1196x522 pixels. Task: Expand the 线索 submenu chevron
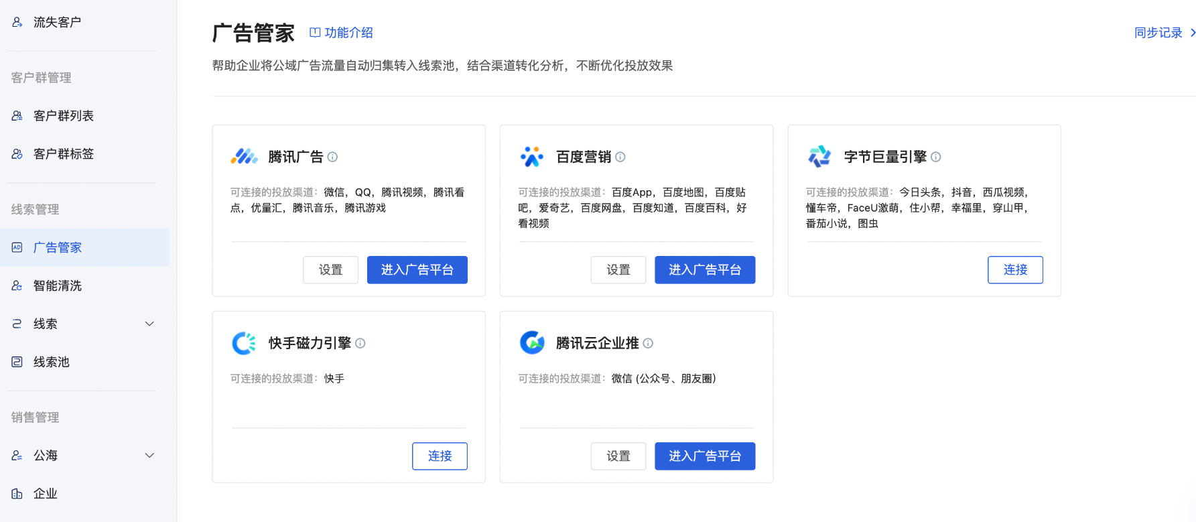pyautogui.click(x=150, y=324)
